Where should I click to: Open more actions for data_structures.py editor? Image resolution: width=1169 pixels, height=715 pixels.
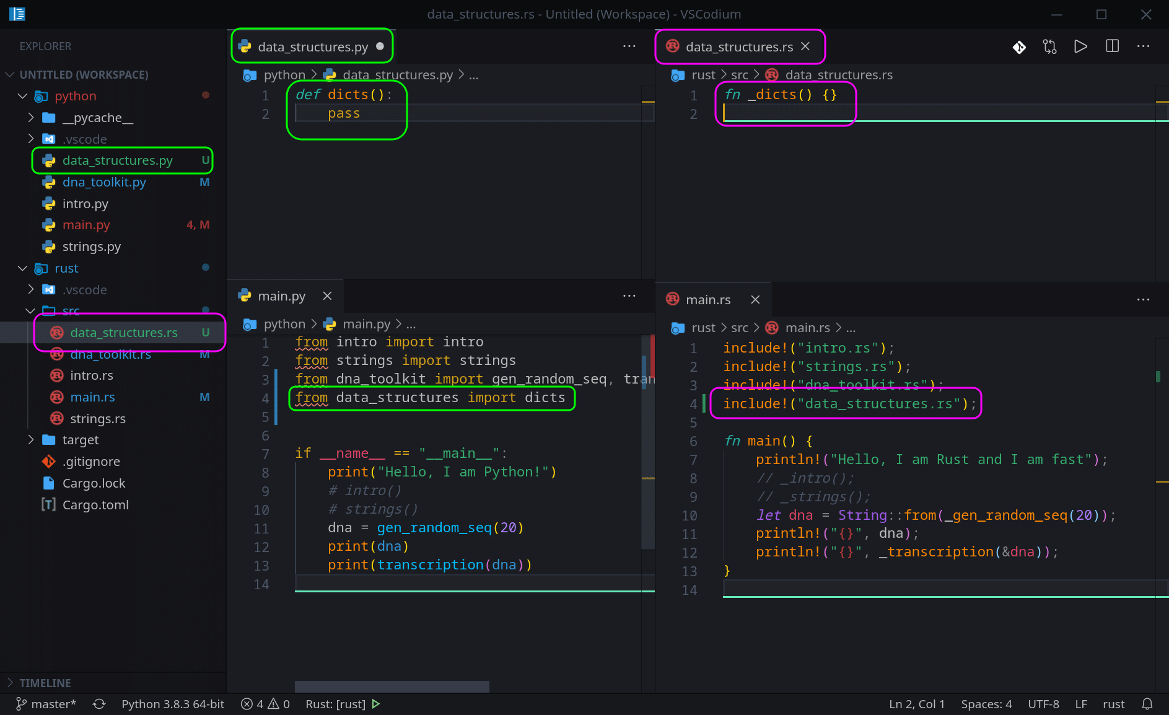pyautogui.click(x=629, y=46)
